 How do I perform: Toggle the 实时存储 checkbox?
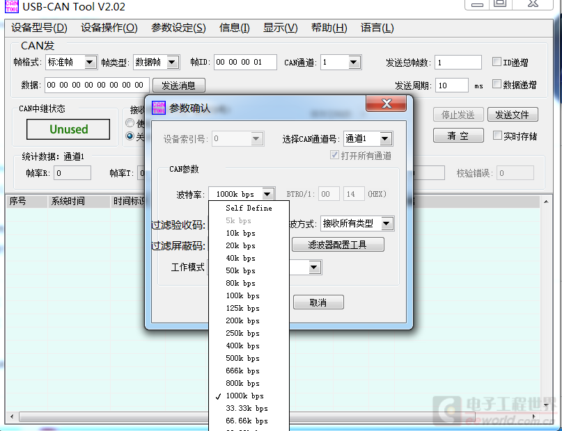coord(497,136)
